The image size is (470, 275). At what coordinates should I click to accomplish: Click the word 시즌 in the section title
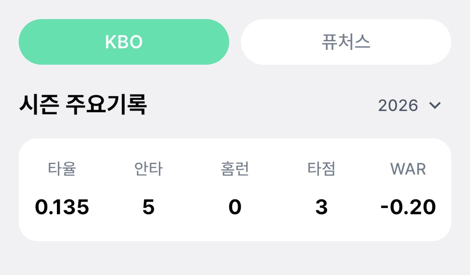coord(39,105)
